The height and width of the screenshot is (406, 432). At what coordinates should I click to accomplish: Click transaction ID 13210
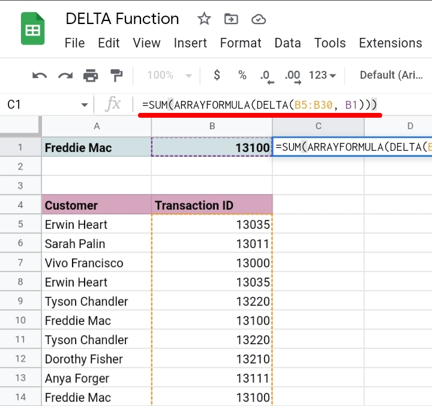click(212, 359)
